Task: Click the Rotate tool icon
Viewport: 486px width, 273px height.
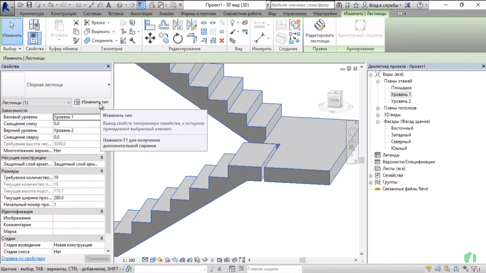Action: click(178, 38)
